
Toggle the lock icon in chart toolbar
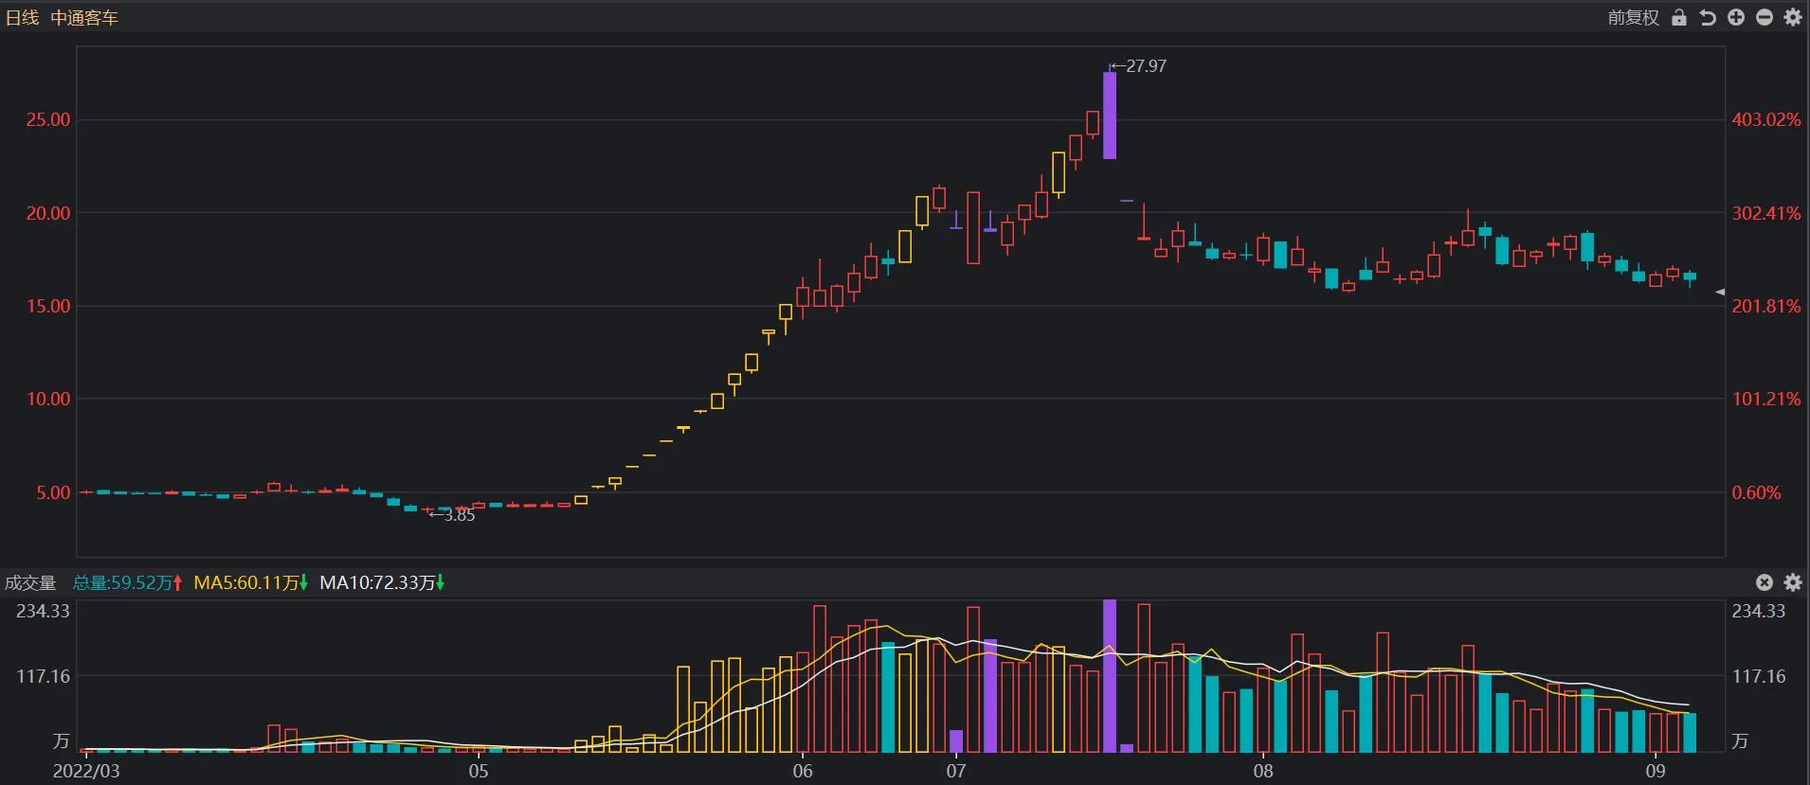[x=1679, y=18]
